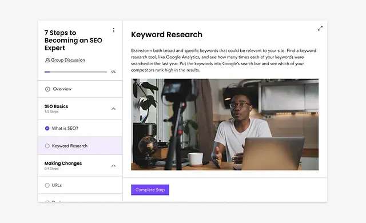This screenshot has height=223, width=366.
Task: Click the empty circle for Keyword Research
Action: pos(47,146)
